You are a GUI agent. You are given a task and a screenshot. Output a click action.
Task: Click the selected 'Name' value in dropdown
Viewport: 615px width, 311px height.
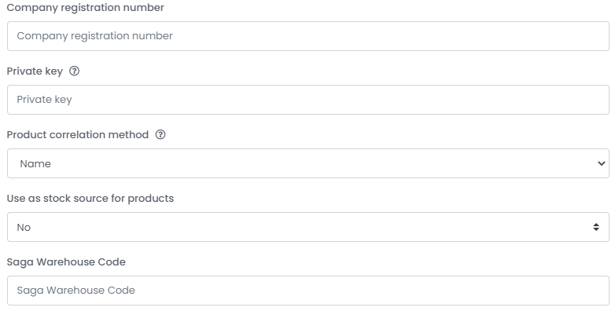click(35, 163)
